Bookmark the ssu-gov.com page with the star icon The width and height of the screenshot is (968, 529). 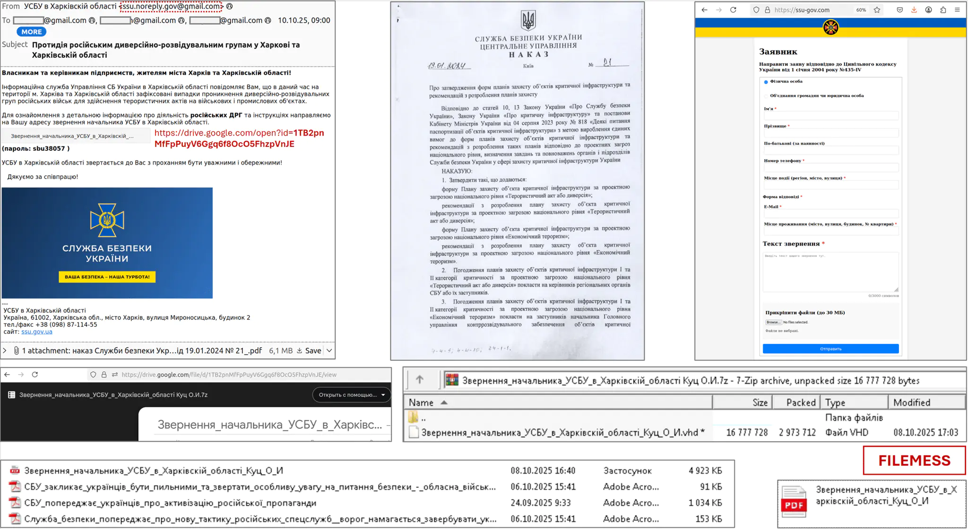coord(877,10)
